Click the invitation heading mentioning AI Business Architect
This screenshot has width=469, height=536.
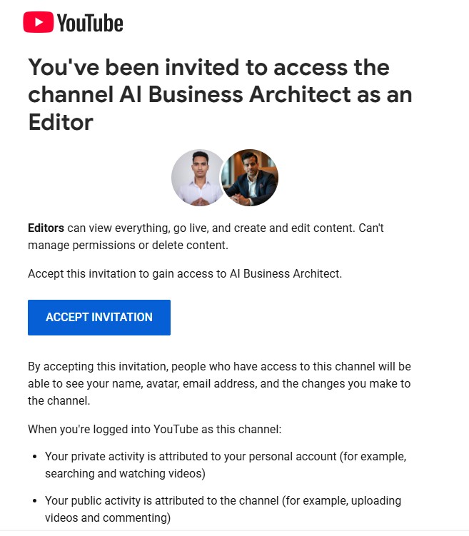[x=220, y=94]
